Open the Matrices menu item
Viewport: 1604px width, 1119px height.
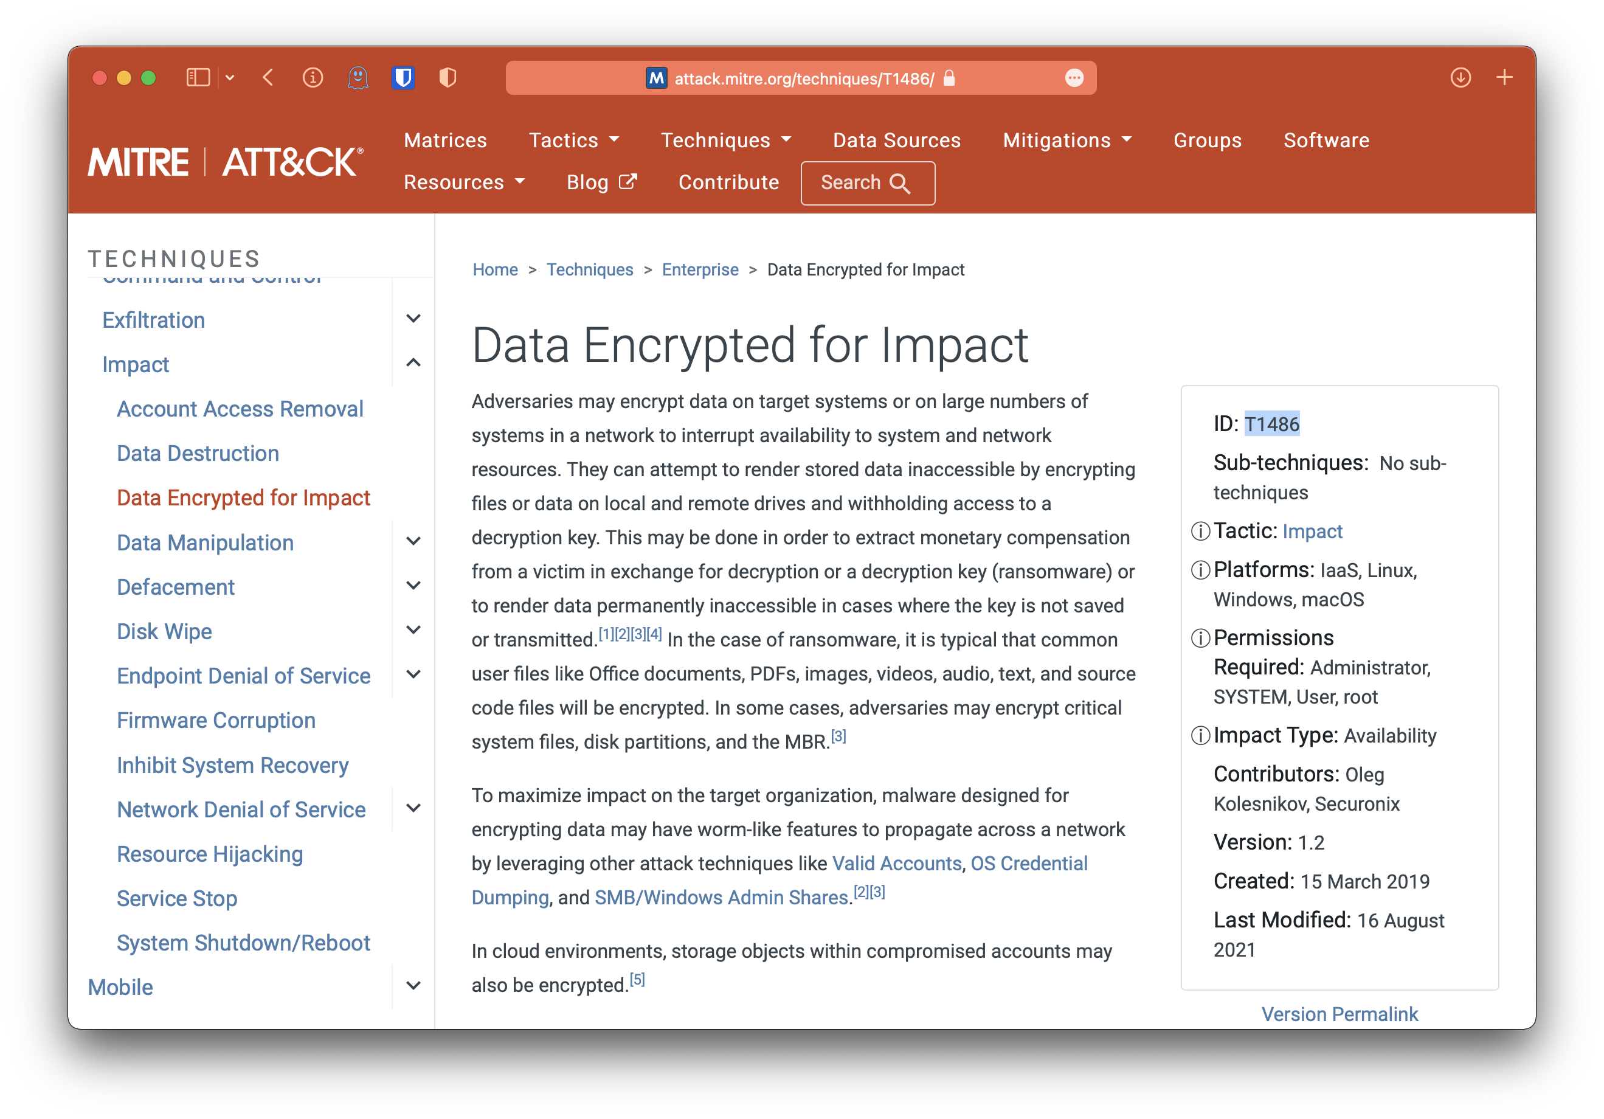click(445, 140)
